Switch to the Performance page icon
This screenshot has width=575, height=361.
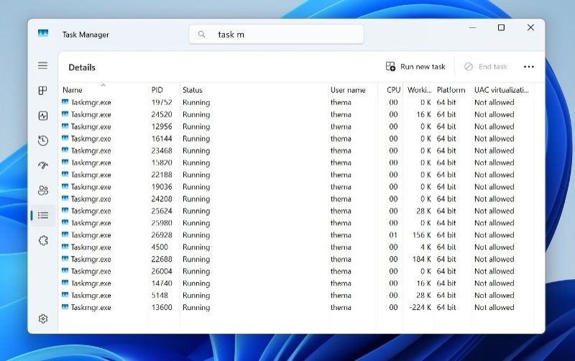(x=43, y=116)
